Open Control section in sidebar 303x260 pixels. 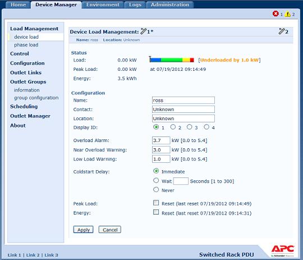(x=20, y=53)
